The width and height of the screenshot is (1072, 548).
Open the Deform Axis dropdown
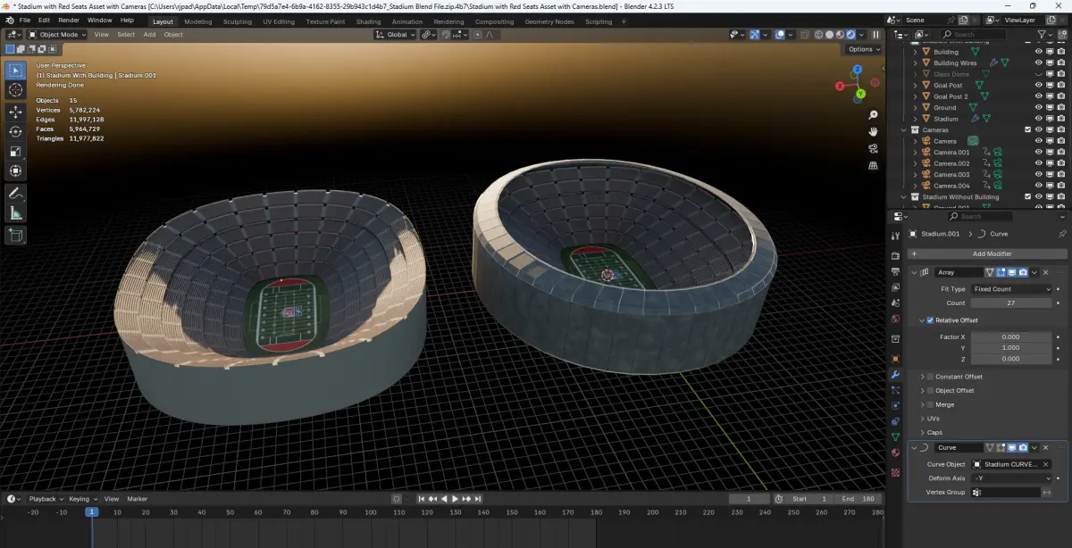pyautogui.click(x=1011, y=478)
